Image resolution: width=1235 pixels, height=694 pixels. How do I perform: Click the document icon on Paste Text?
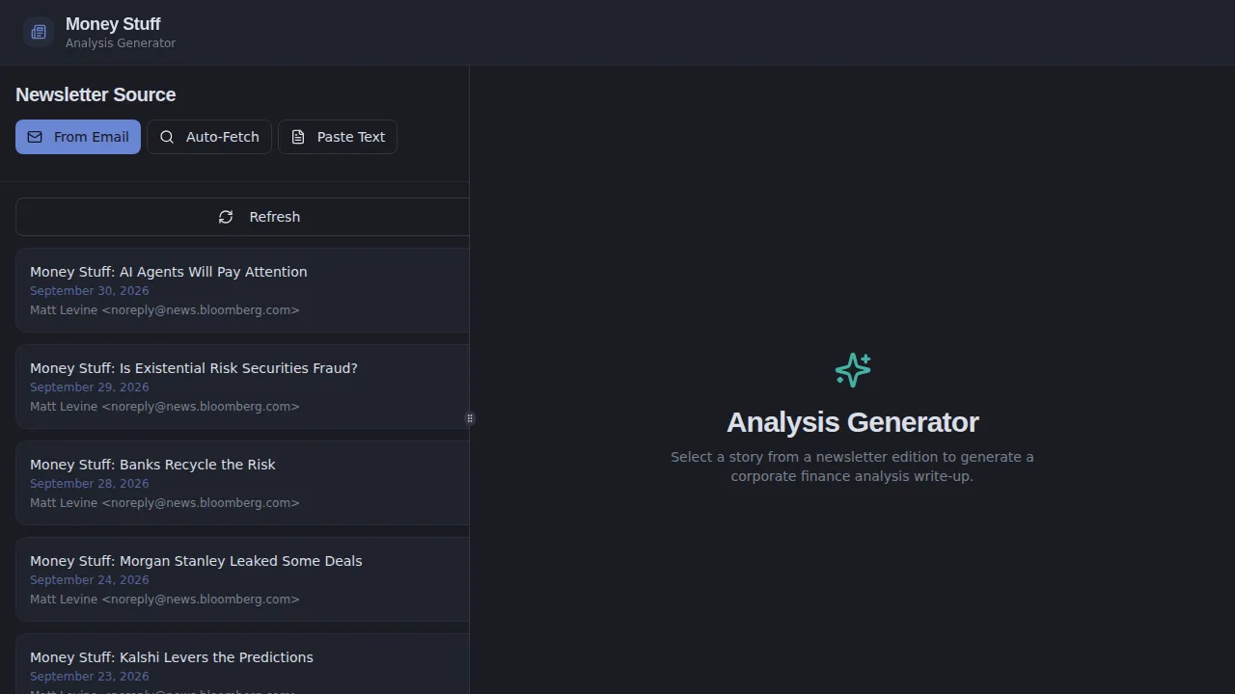click(298, 137)
